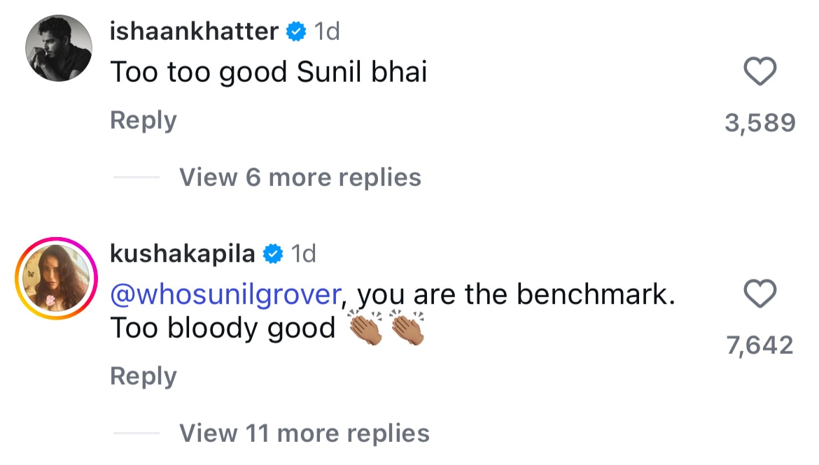Click the first clapping hands emoji
Screen dimensions: 819x465
pos(365,329)
